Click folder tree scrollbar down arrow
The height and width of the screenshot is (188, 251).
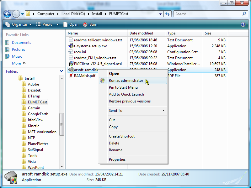pyautogui.click(x=62, y=167)
